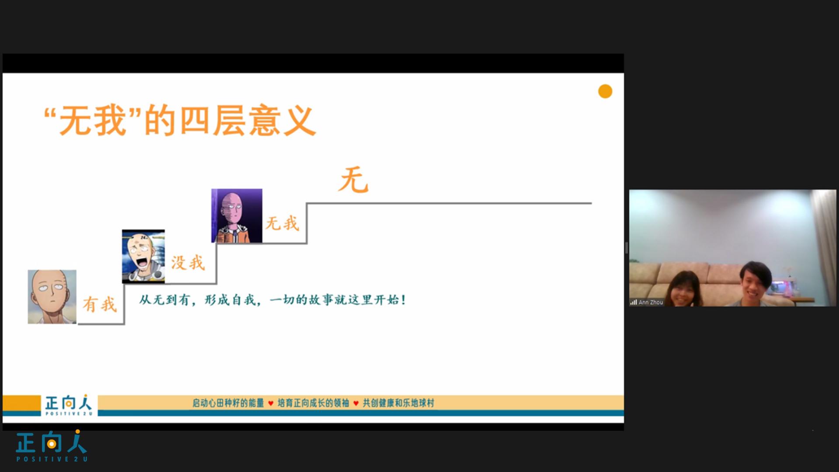Click the 正向人 POSITIVE 2 U watermark logo below the slide
839x472 pixels.
tap(52, 446)
